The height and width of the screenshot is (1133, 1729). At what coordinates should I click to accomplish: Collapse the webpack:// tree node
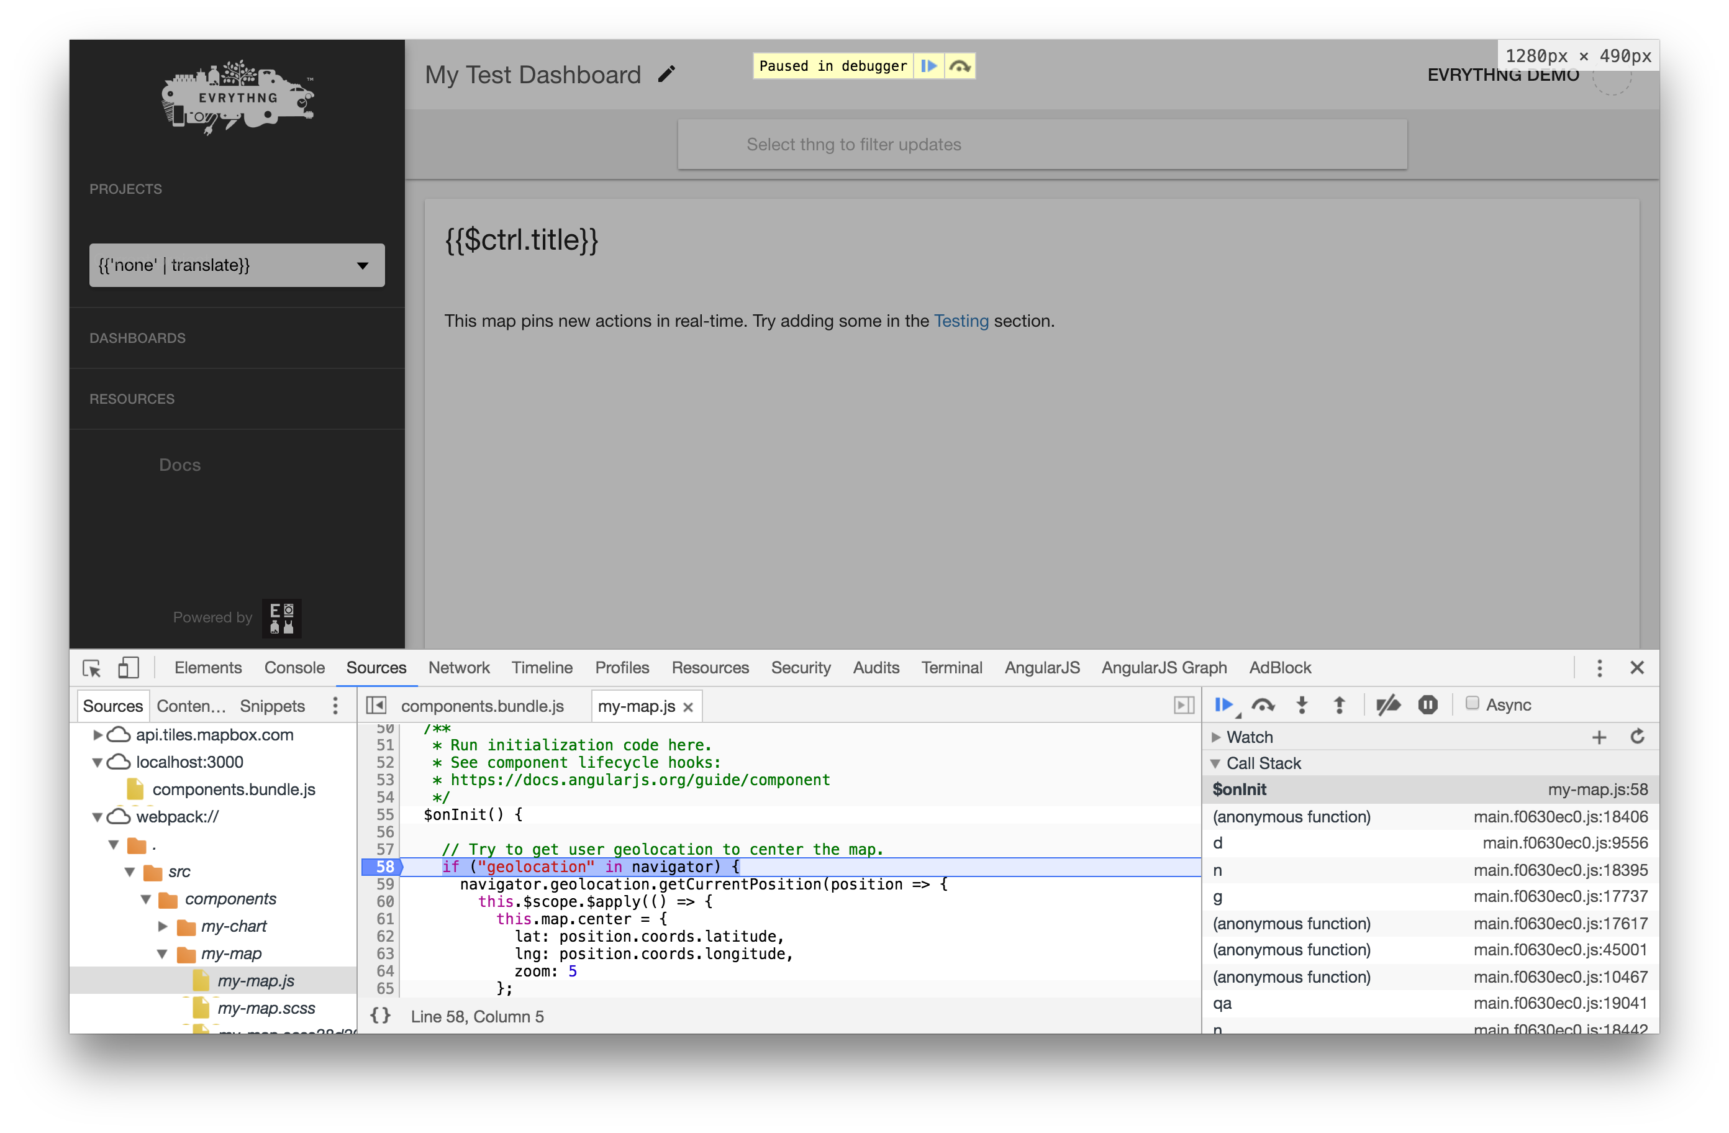pyautogui.click(x=97, y=817)
